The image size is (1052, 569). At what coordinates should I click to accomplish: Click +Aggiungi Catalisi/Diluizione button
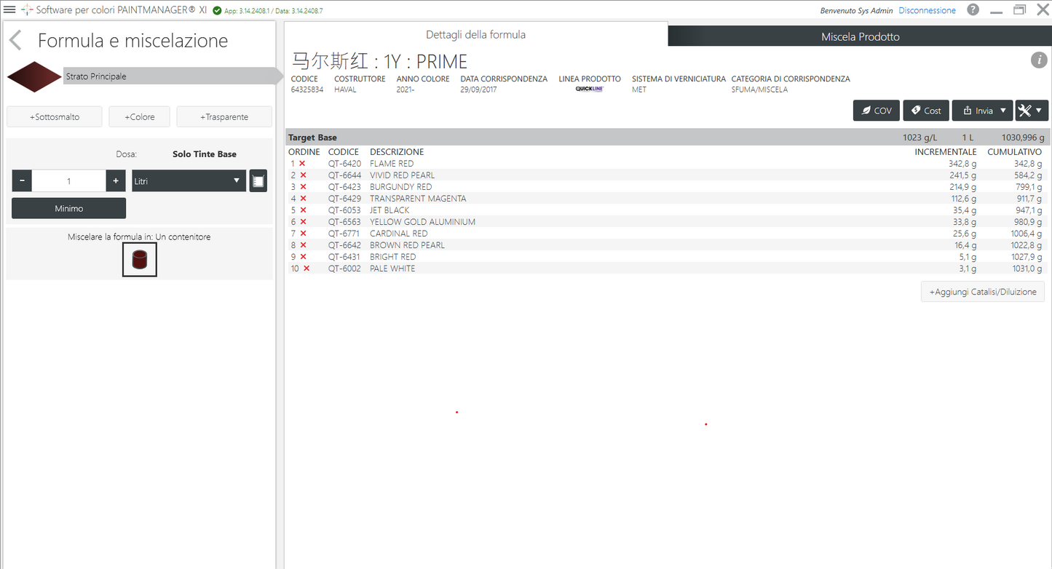pyautogui.click(x=983, y=292)
